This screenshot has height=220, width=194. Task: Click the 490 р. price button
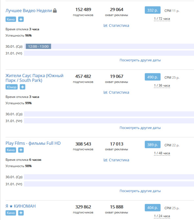pos(153,77)
